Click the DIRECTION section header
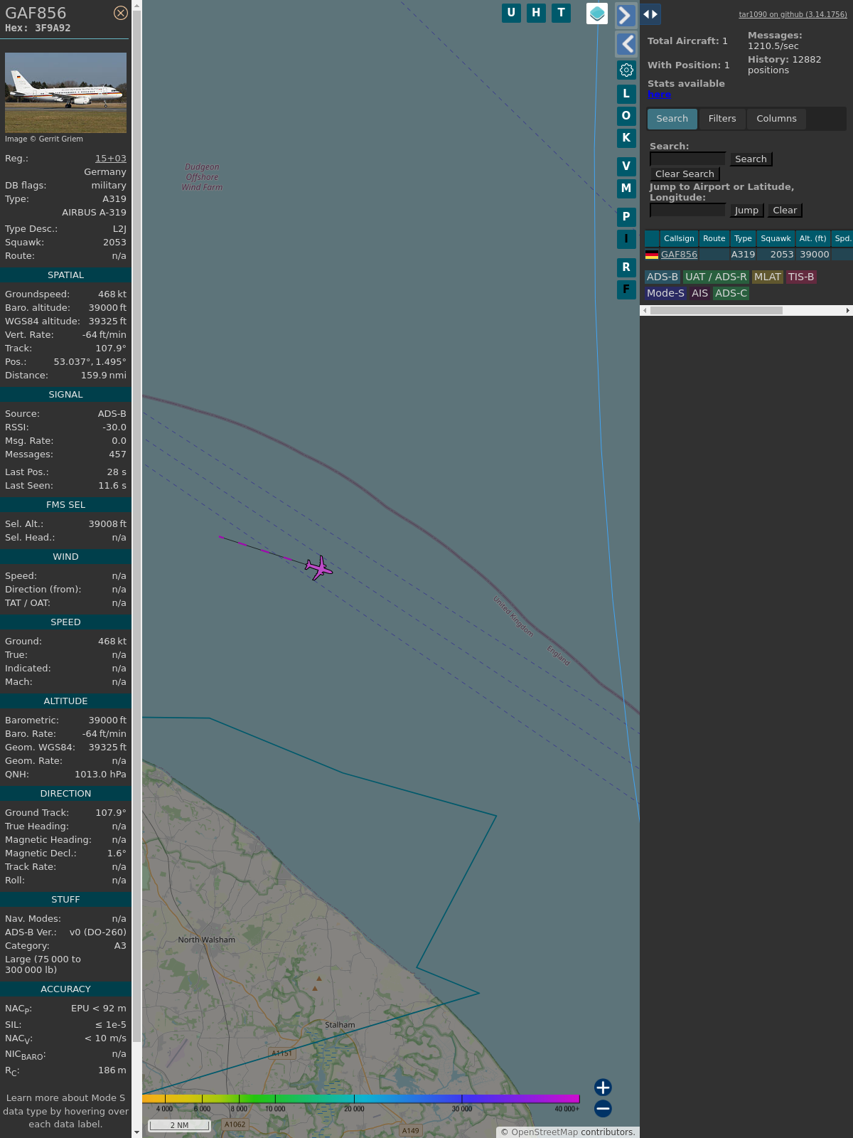 pos(65,794)
